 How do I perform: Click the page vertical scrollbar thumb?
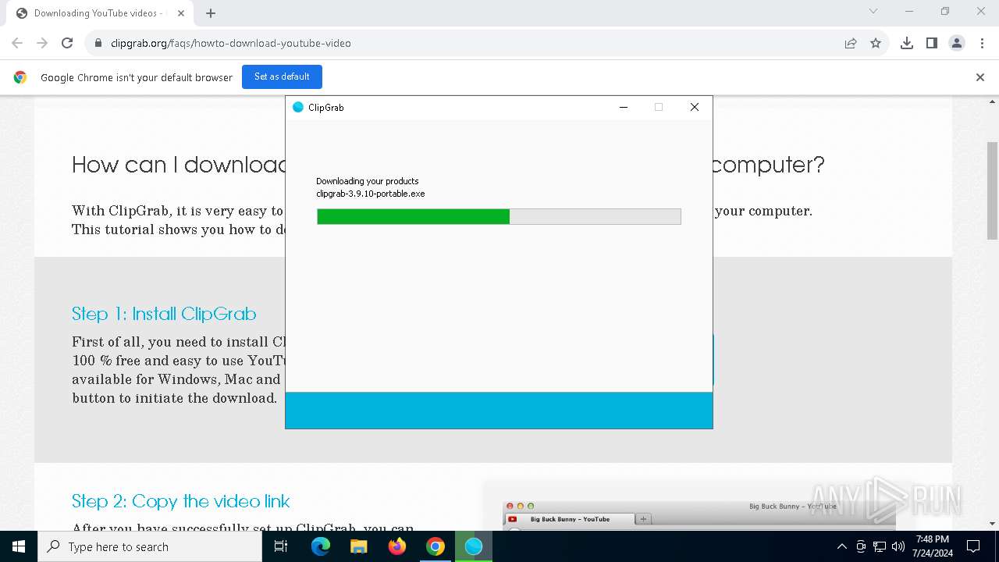993,190
